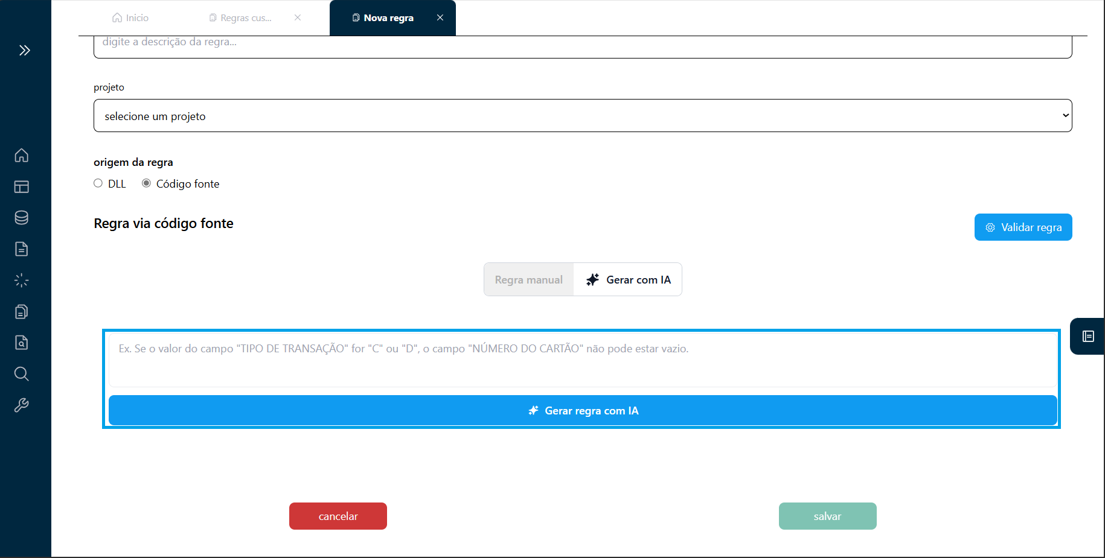Open the search magnifier icon in sidebar

(x=21, y=374)
